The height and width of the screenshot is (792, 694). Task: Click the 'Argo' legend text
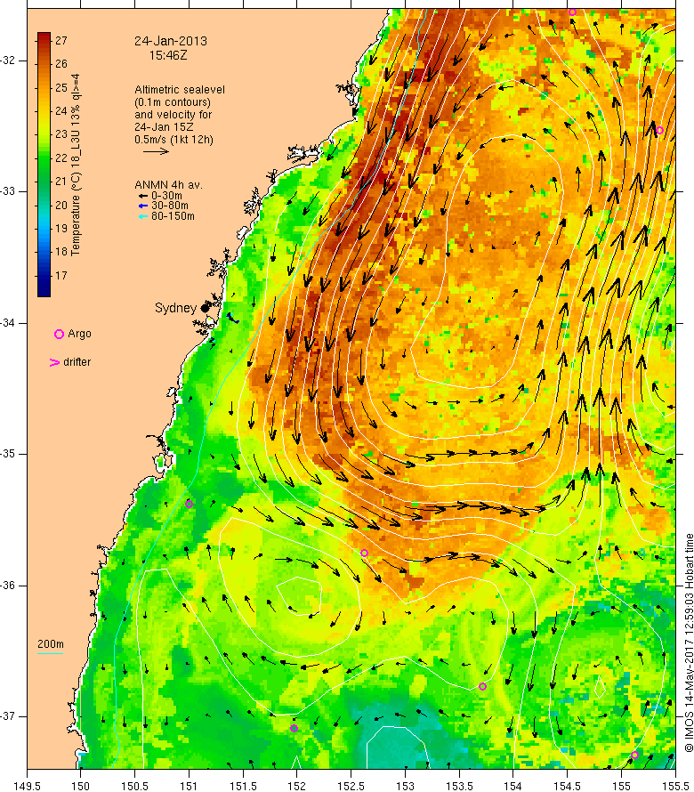tap(79, 334)
